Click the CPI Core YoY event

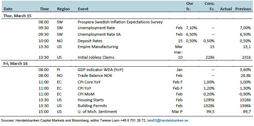[x=89, y=82]
